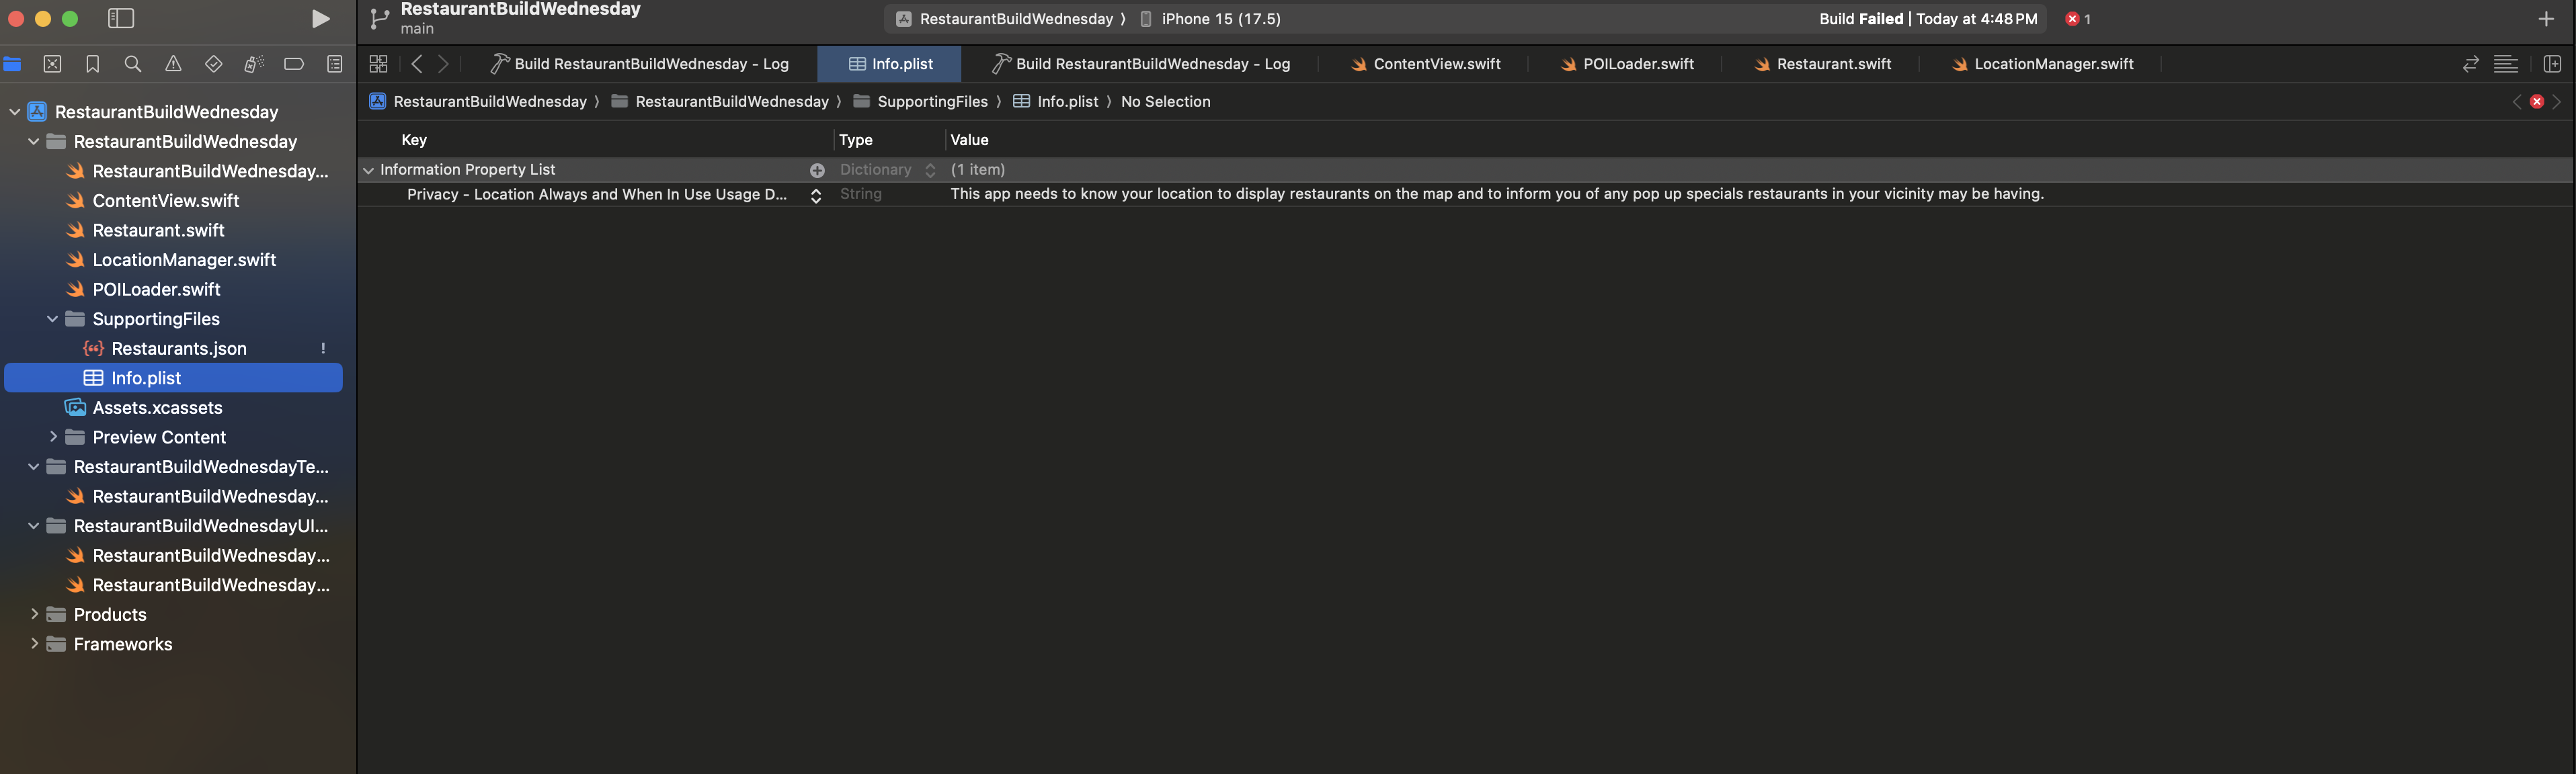Add a row to Information Property List
Image resolution: width=2576 pixels, height=774 pixels.
coord(817,170)
